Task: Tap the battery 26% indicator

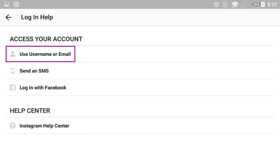Action: pyautogui.click(x=258, y=4)
